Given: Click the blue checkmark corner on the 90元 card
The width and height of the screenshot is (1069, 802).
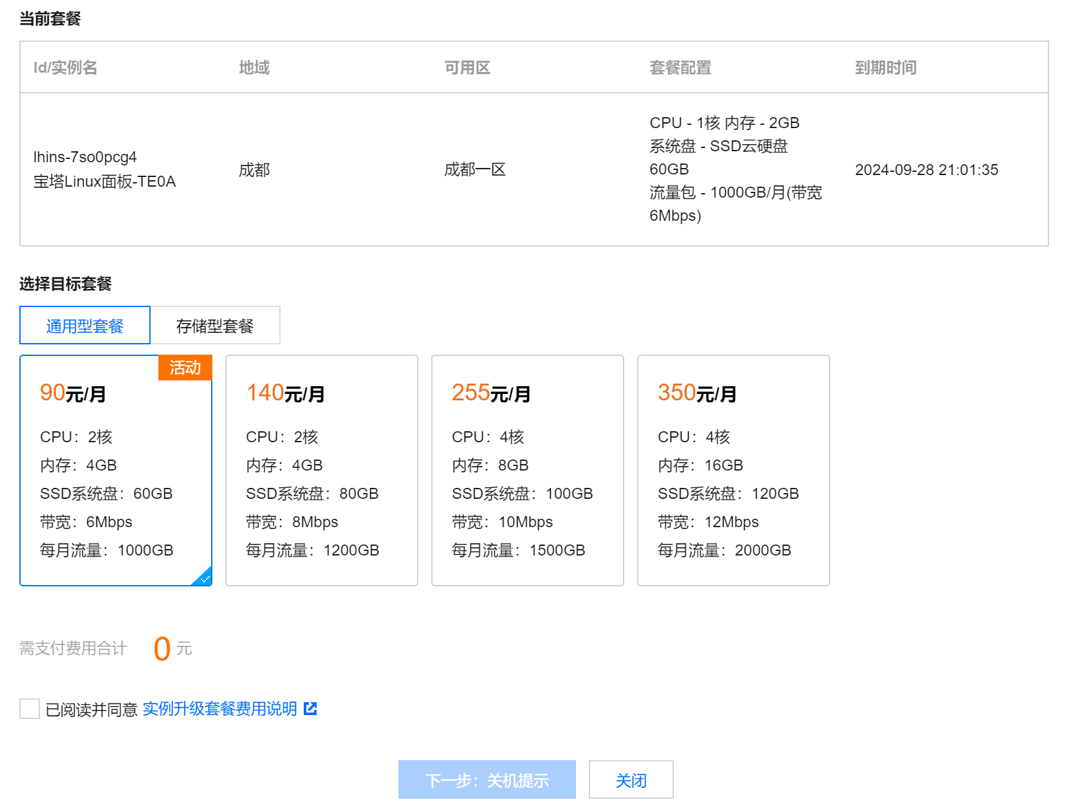Looking at the screenshot, I should [205, 578].
